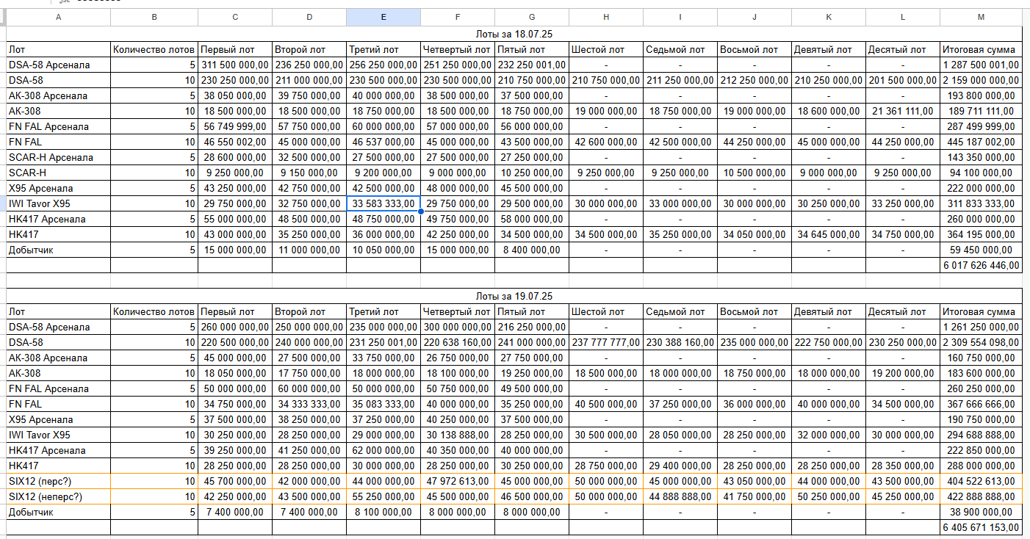
Task: Click total 183 600 000,00
Action: click(x=982, y=373)
